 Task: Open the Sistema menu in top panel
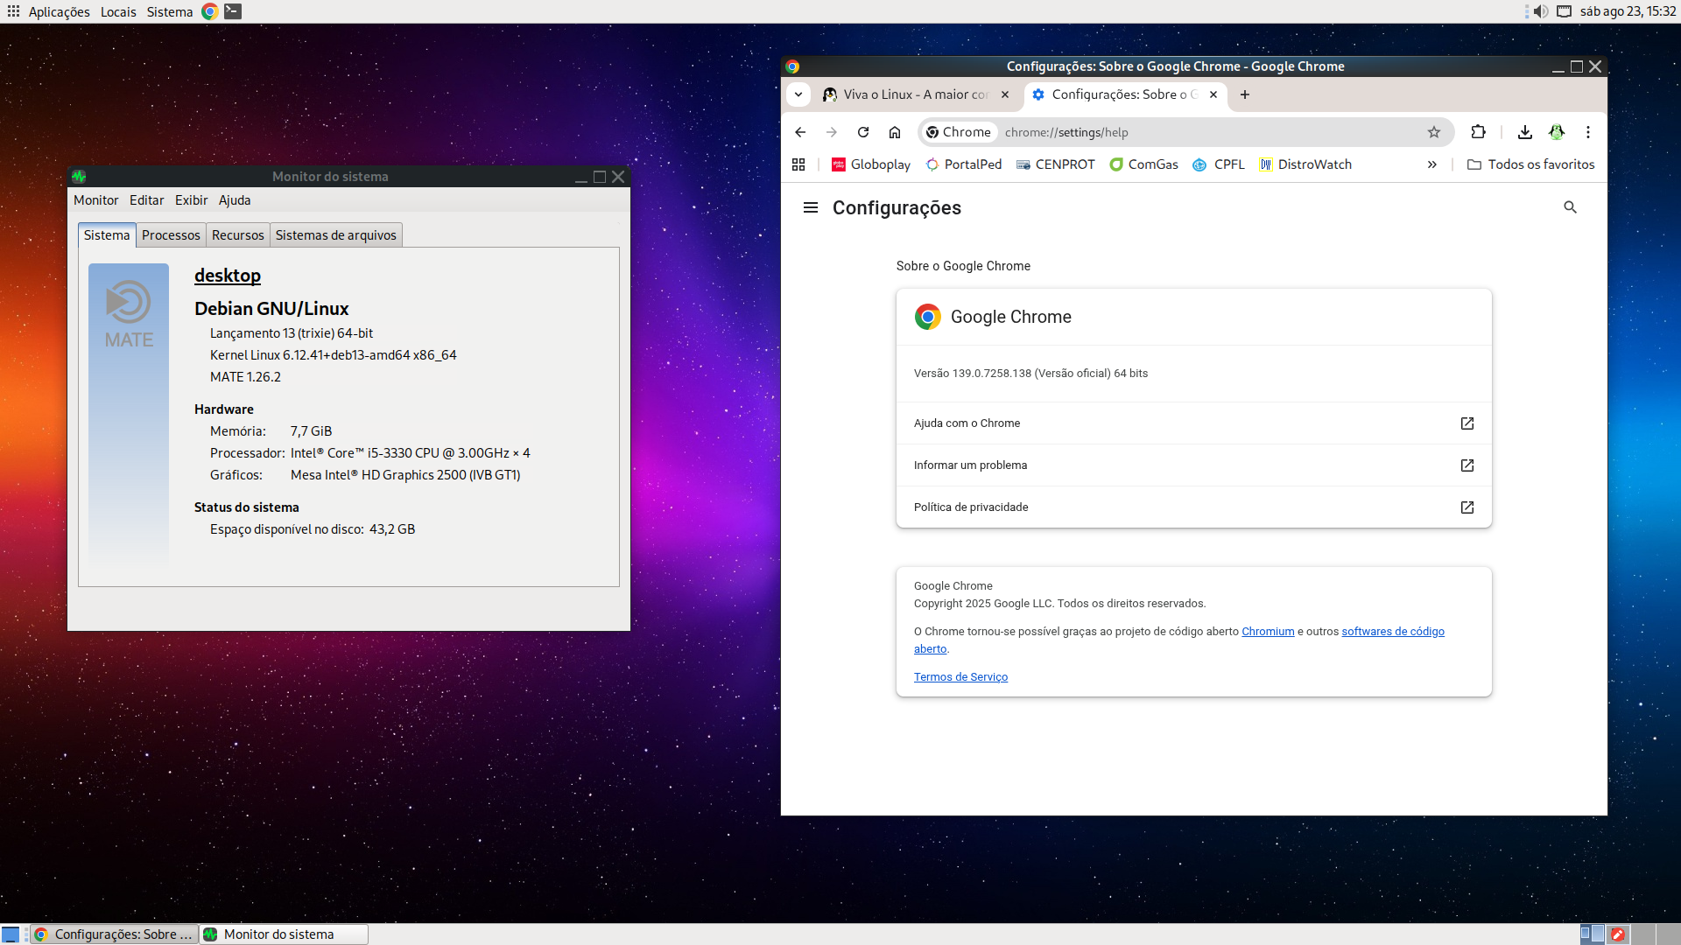pyautogui.click(x=170, y=11)
